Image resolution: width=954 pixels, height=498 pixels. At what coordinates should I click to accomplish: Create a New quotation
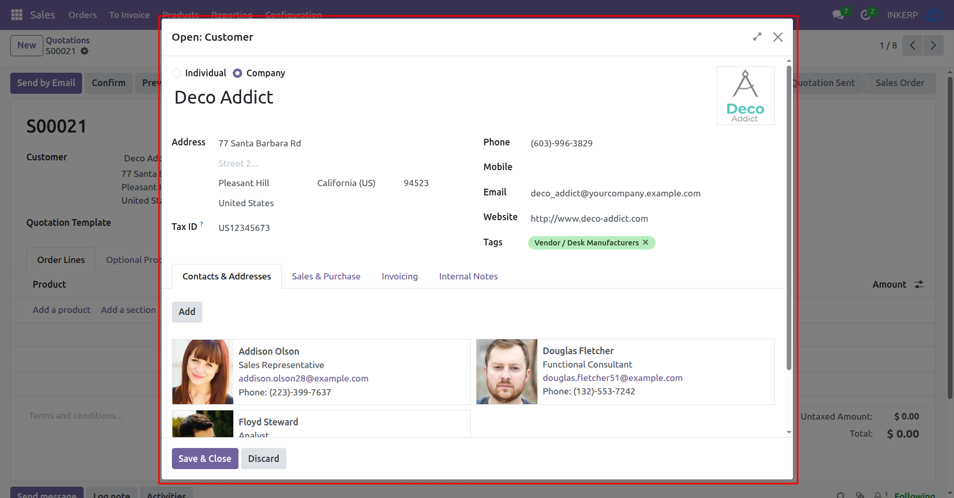coord(27,45)
